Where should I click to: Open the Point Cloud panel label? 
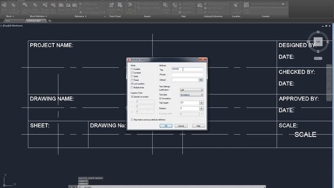tap(115, 16)
